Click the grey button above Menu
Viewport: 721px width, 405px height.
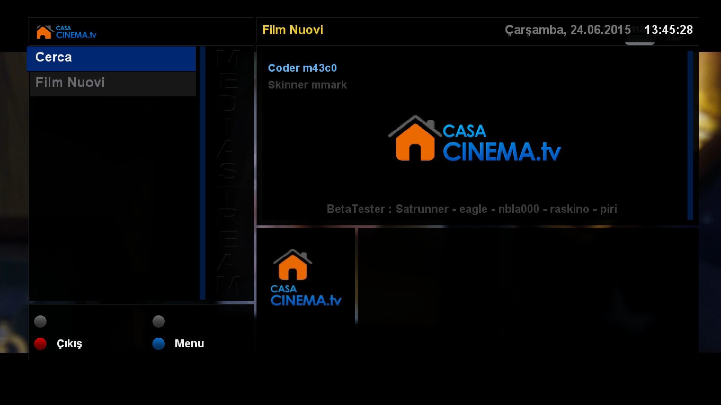pos(158,321)
